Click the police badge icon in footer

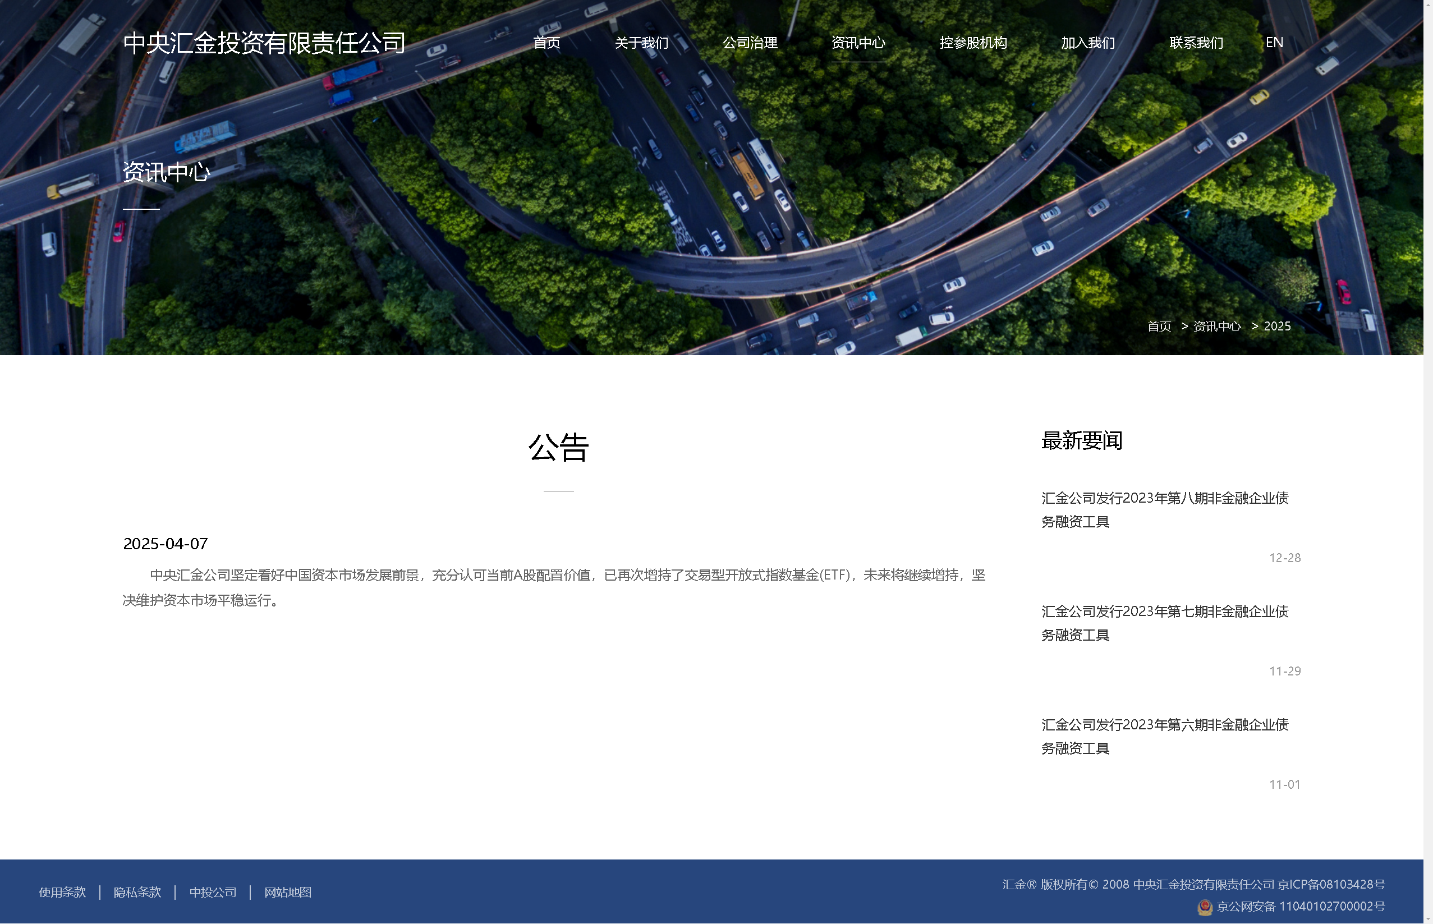point(1205,907)
